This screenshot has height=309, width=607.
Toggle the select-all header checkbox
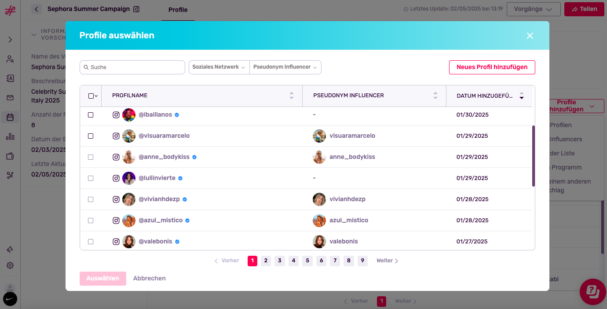pyautogui.click(x=91, y=96)
